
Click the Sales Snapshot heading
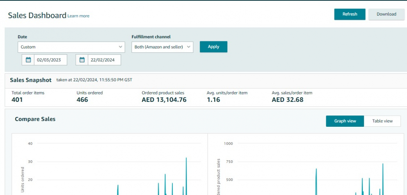(30, 80)
